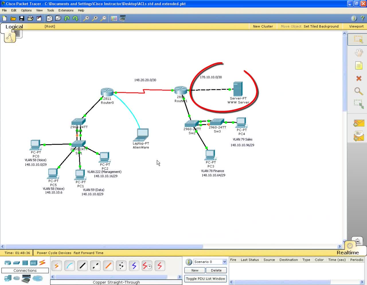Switch to the Realtime mode tab
Image resolution: width=367 pixels, height=285 pixels.
348,253
